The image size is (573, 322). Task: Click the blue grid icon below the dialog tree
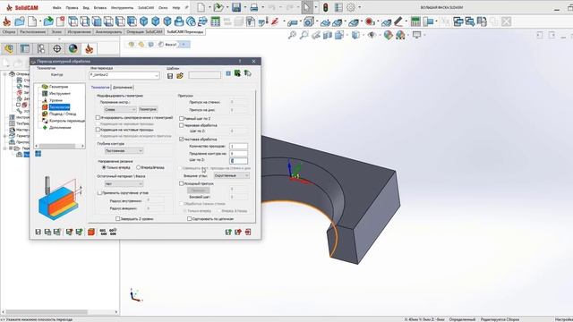click(38, 154)
